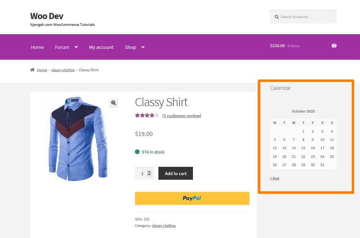Open the 1 customer review link
Image resolution: width=360 pixels, height=238 pixels.
(x=182, y=115)
